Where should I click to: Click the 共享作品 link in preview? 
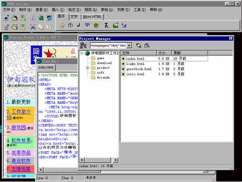pos(21,152)
